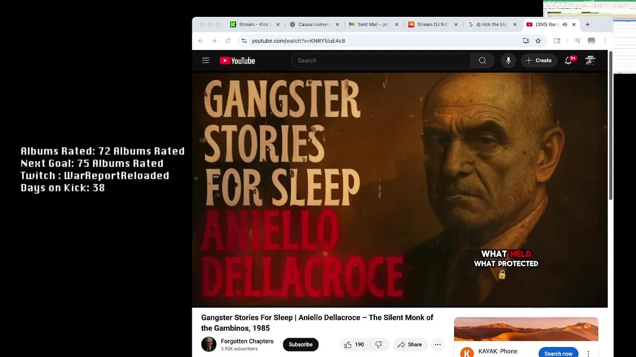Close the Casual conversation tab

337,24
